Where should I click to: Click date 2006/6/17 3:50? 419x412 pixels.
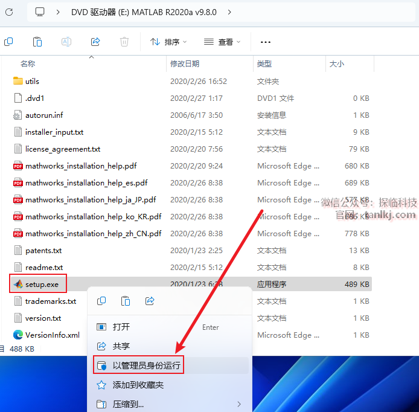point(196,115)
